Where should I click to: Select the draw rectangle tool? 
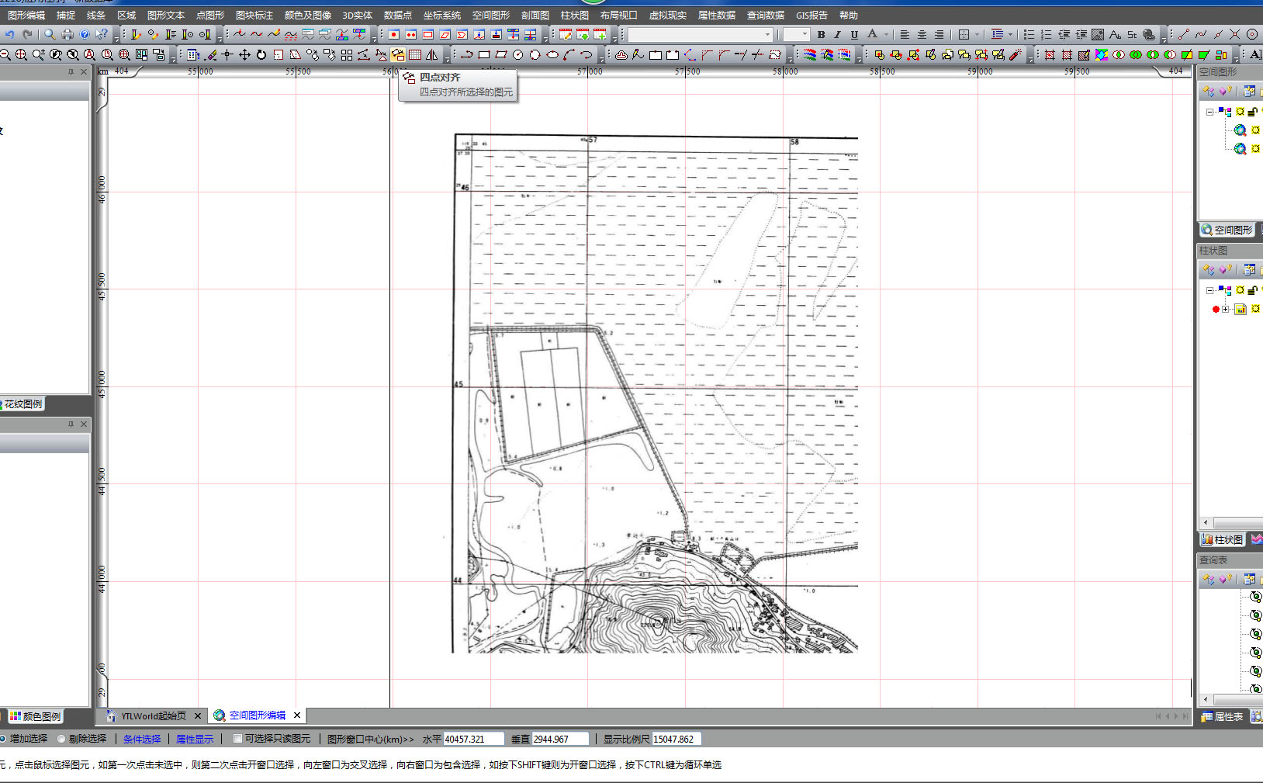484,54
